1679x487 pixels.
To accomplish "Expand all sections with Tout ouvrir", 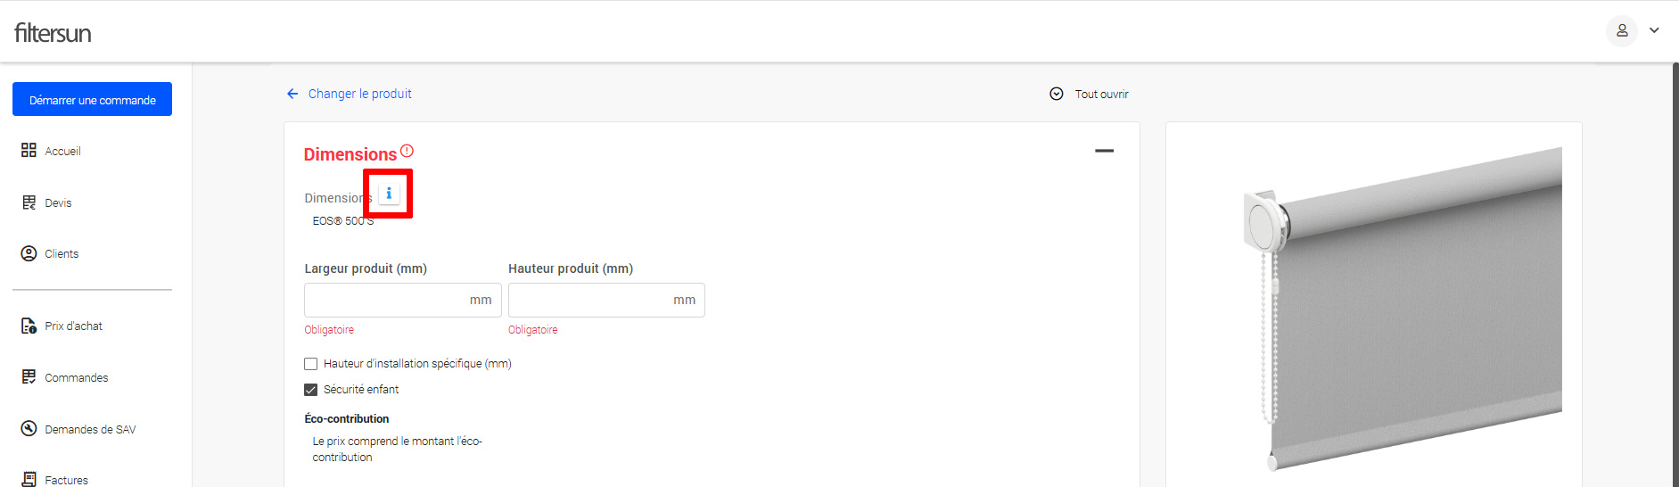I will pyautogui.click(x=1090, y=94).
